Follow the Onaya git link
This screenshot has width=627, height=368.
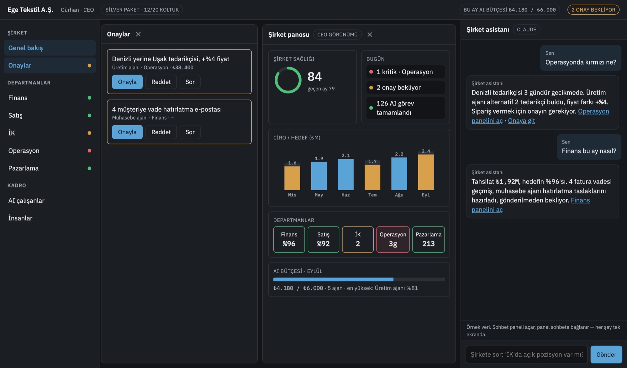pos(521,121)
